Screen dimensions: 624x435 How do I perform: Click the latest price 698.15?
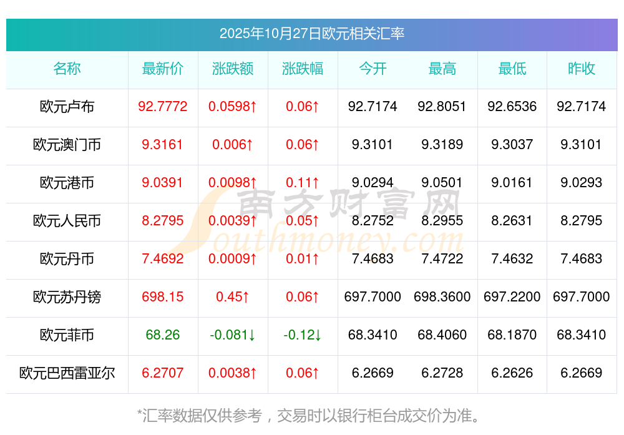tap(163, 296)
